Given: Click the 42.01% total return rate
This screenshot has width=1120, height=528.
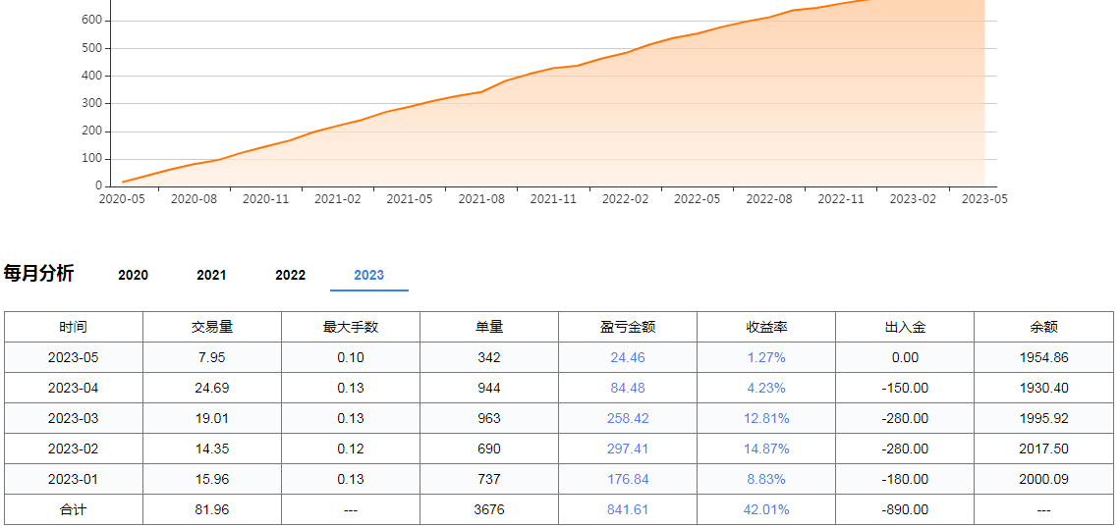Looking at the screenshot, I should [766, 510].
